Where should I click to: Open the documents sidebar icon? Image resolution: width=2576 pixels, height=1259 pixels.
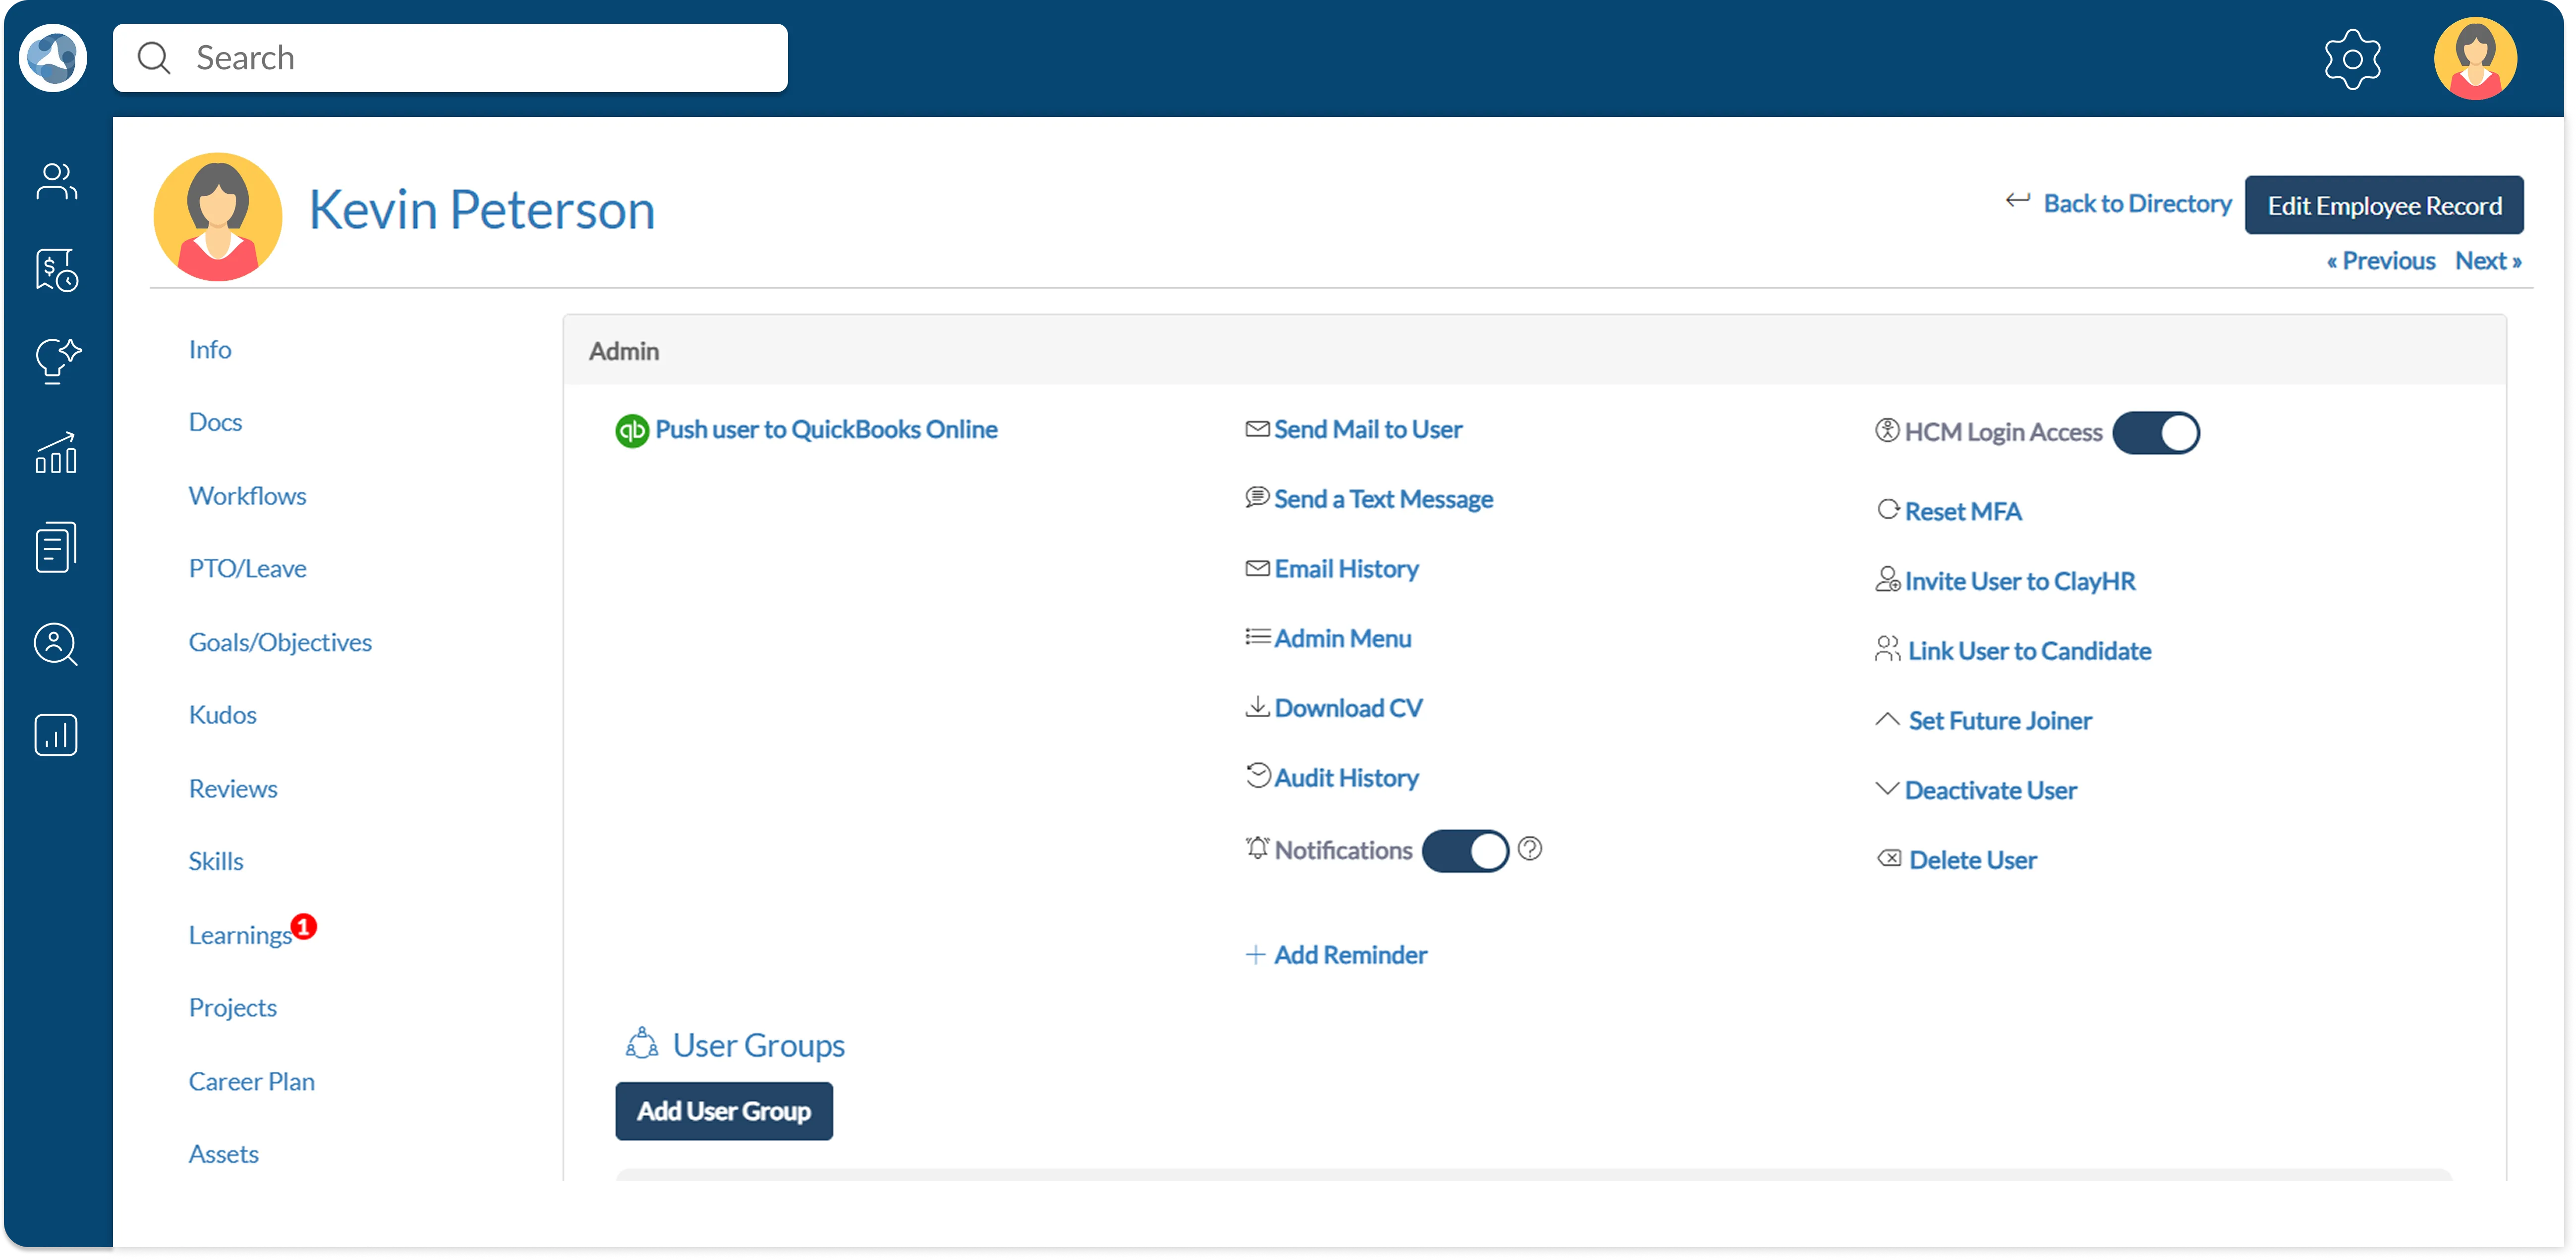[x=56, y=547]
